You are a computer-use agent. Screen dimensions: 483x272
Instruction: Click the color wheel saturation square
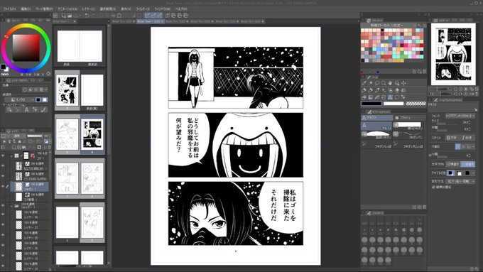click(x=26, y=48)
